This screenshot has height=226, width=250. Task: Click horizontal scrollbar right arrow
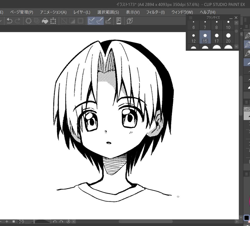[237, 222]
